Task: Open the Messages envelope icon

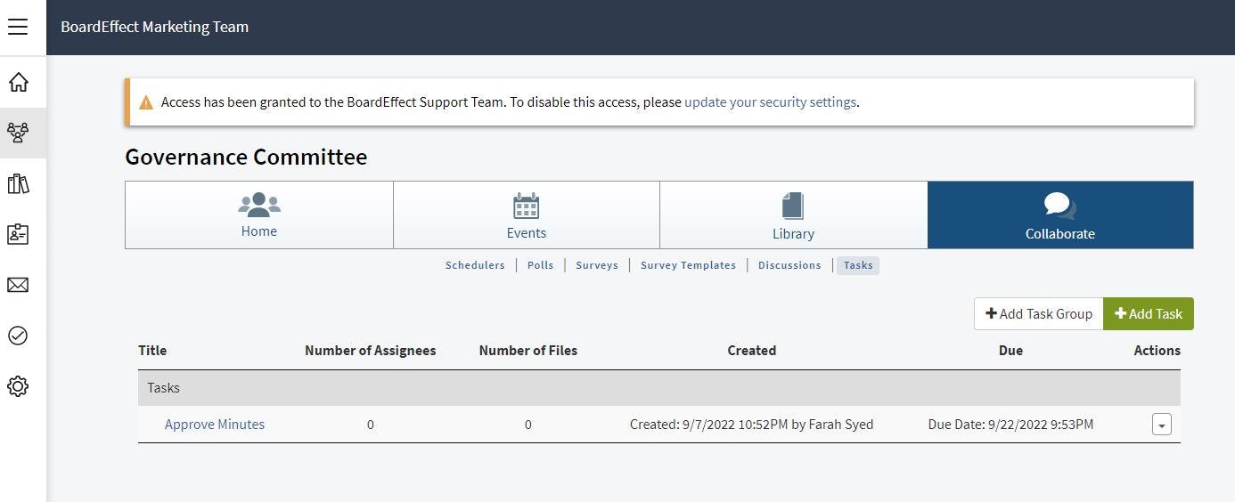Action: point(18,285)
